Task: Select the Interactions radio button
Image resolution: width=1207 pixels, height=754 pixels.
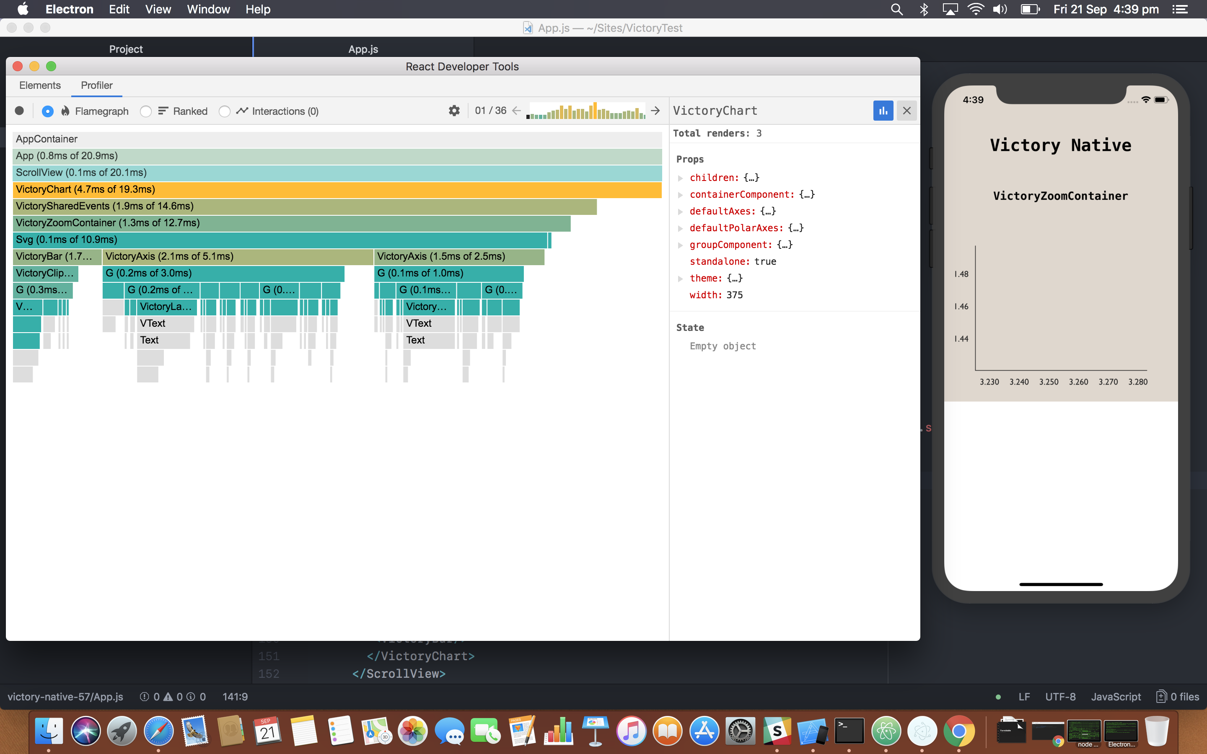Action: [x=225, y=111]
